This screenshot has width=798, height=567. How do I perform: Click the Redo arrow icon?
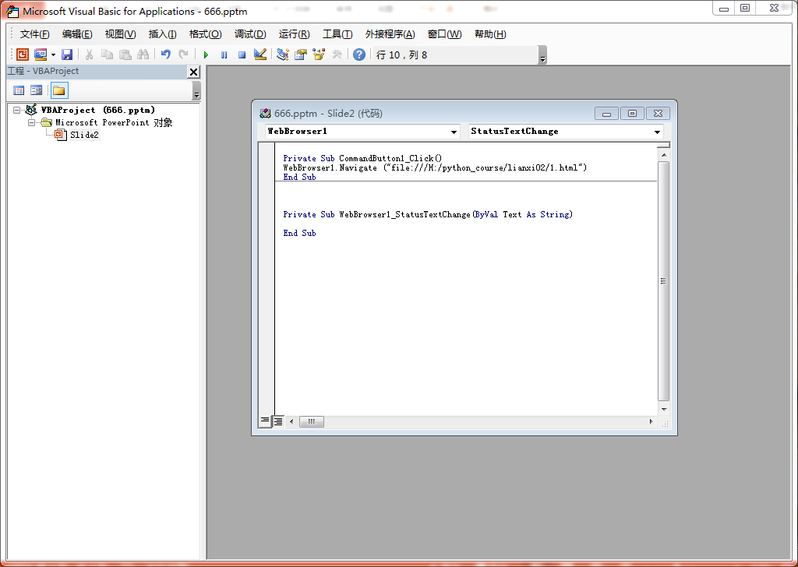(x=183, y=55)
